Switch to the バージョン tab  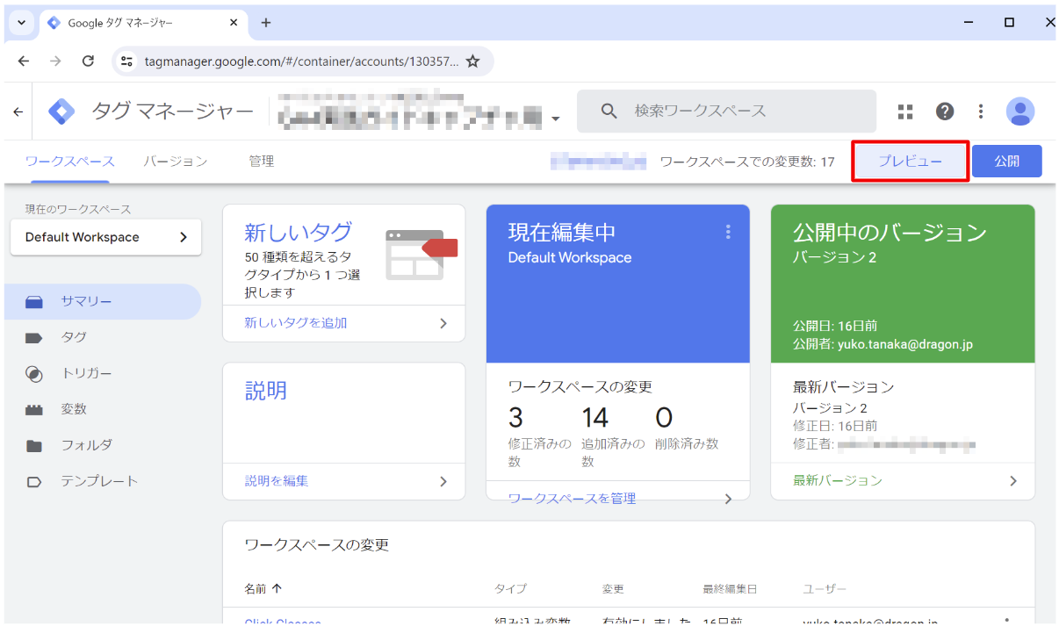coord(176,162)
